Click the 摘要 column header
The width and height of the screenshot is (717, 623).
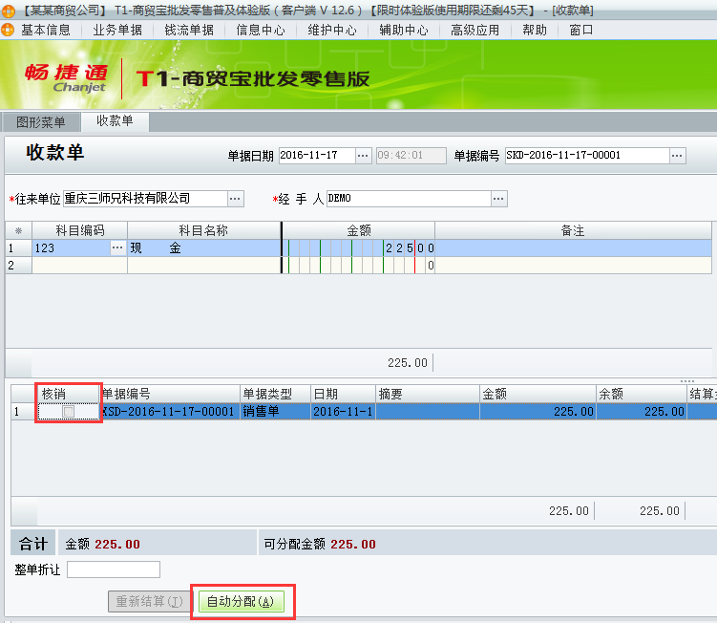pyautogui.click(x=428, y=394)
